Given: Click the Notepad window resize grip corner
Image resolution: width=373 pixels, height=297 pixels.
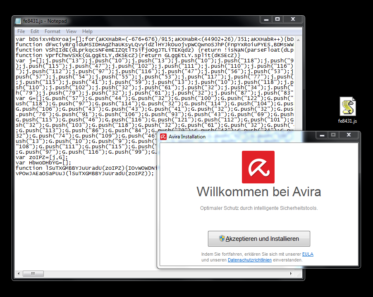Looking at the screenshot, I should [x=299, y=274].
